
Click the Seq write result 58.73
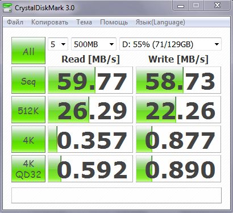pyautogui.click(x=178, y=80)
